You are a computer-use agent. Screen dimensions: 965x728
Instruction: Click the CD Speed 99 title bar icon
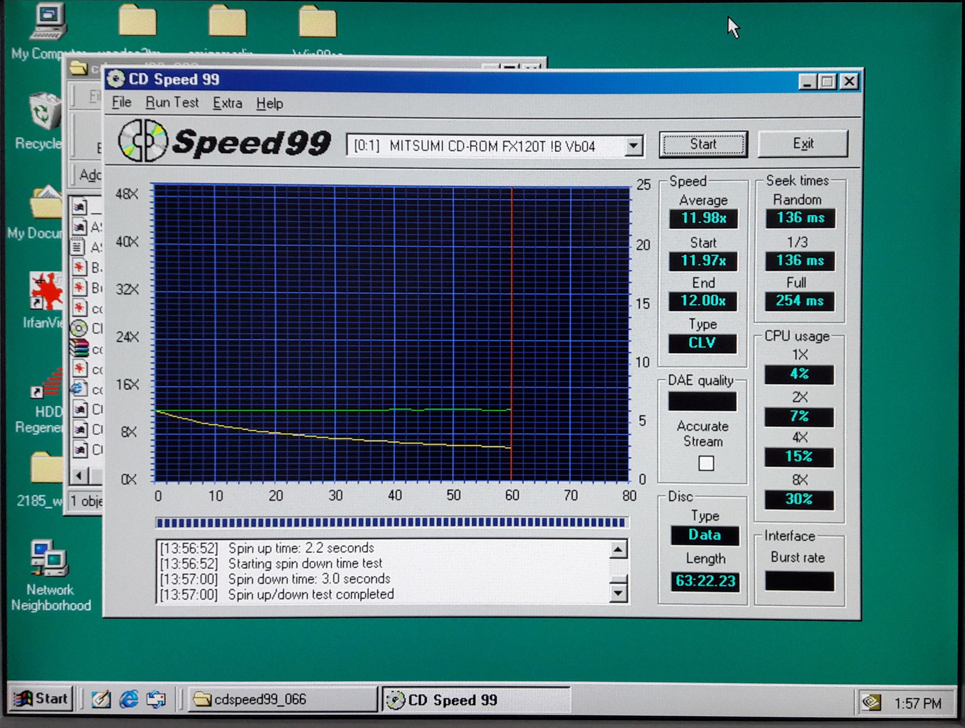pos(116,79)
